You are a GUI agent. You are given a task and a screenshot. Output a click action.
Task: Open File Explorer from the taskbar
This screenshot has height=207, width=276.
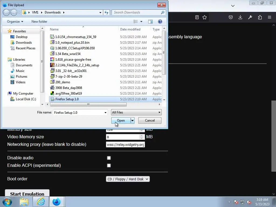(24, 202)
